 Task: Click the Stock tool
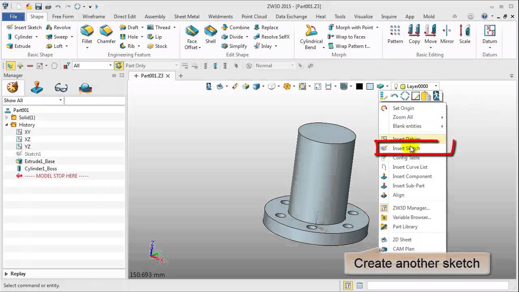(x=157, y=46)
